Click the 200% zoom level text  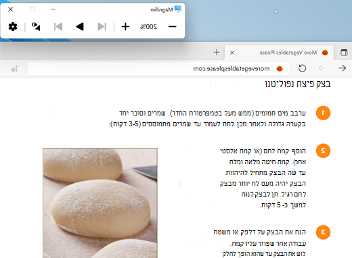(148, 27)
